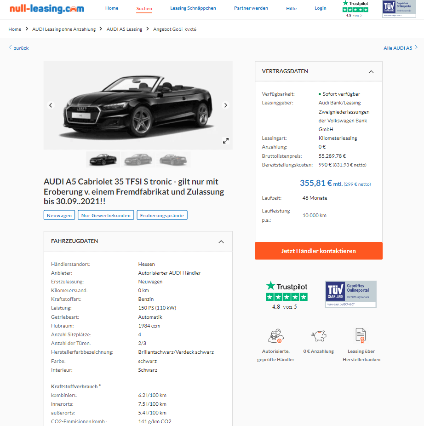Viewport: 424px width, 426px height.
Task: Click the null-leasing.com logo
Action: [x=47, y=9]
